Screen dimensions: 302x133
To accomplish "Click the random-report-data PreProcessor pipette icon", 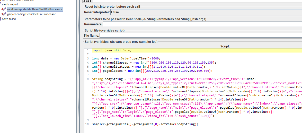I will [x=4, y=9].
